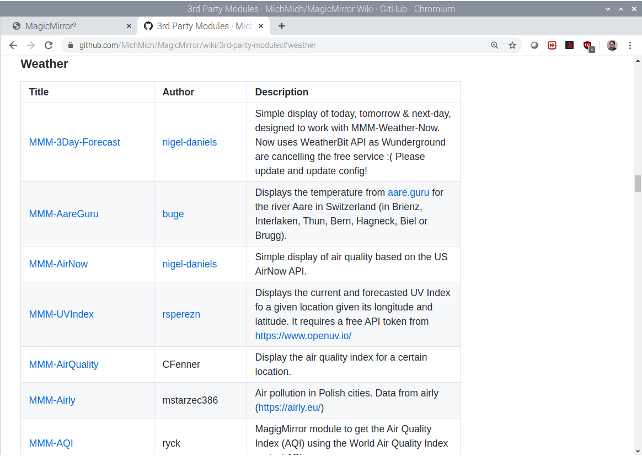The image size is (642, 456).
Task: Click the forward navigation arrow
Action: 31,45
